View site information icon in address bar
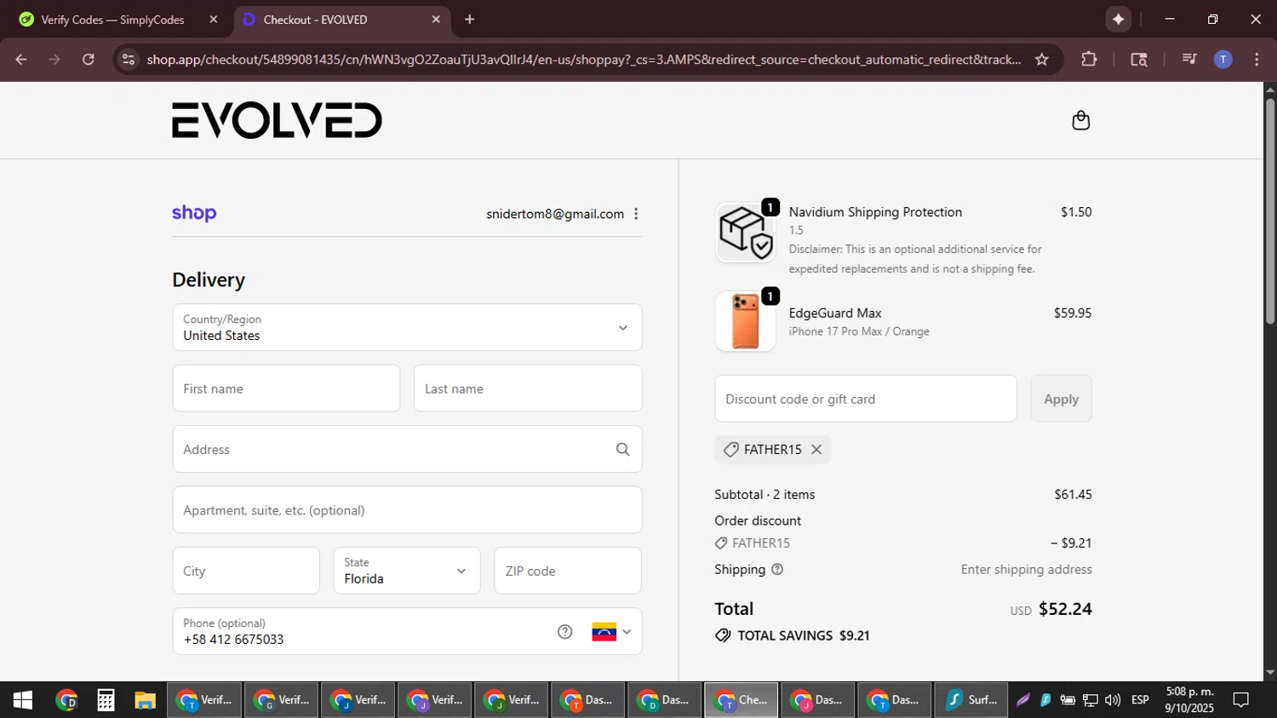 tap(129, 59)
